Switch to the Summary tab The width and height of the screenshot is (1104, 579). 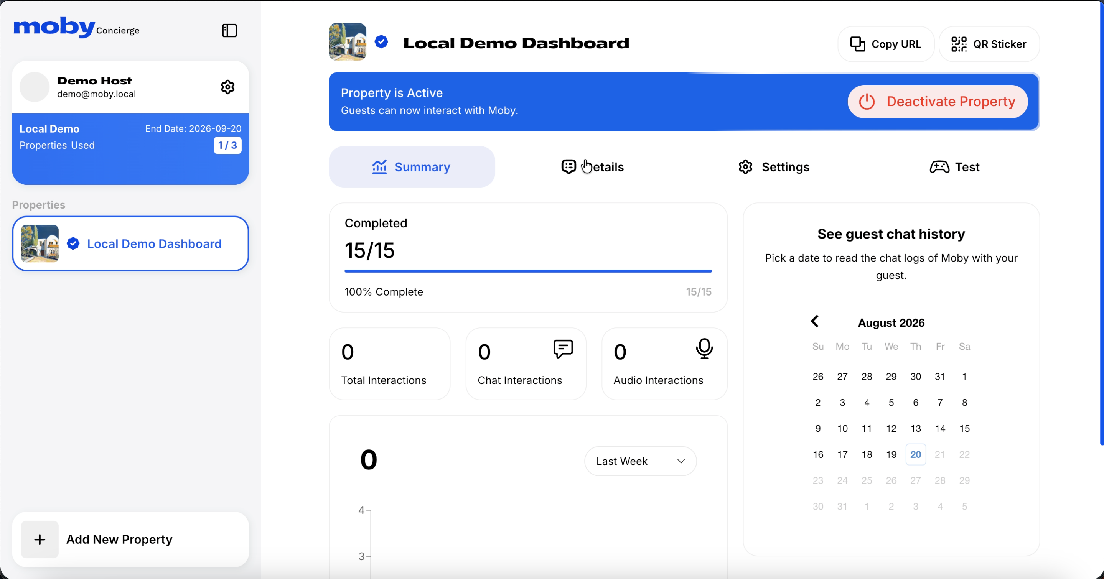(x=412, y=167)
